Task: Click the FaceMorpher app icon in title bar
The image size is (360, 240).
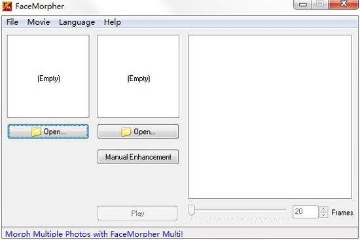Action: click(x=7, y=6)
